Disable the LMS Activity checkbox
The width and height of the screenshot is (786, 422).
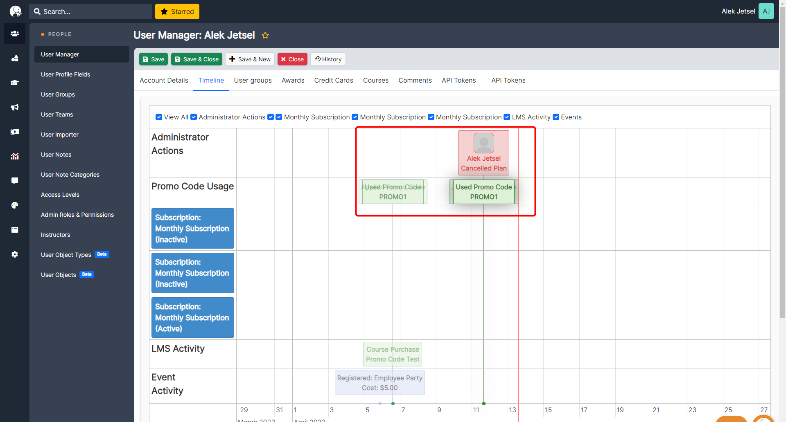coord(507,117)
